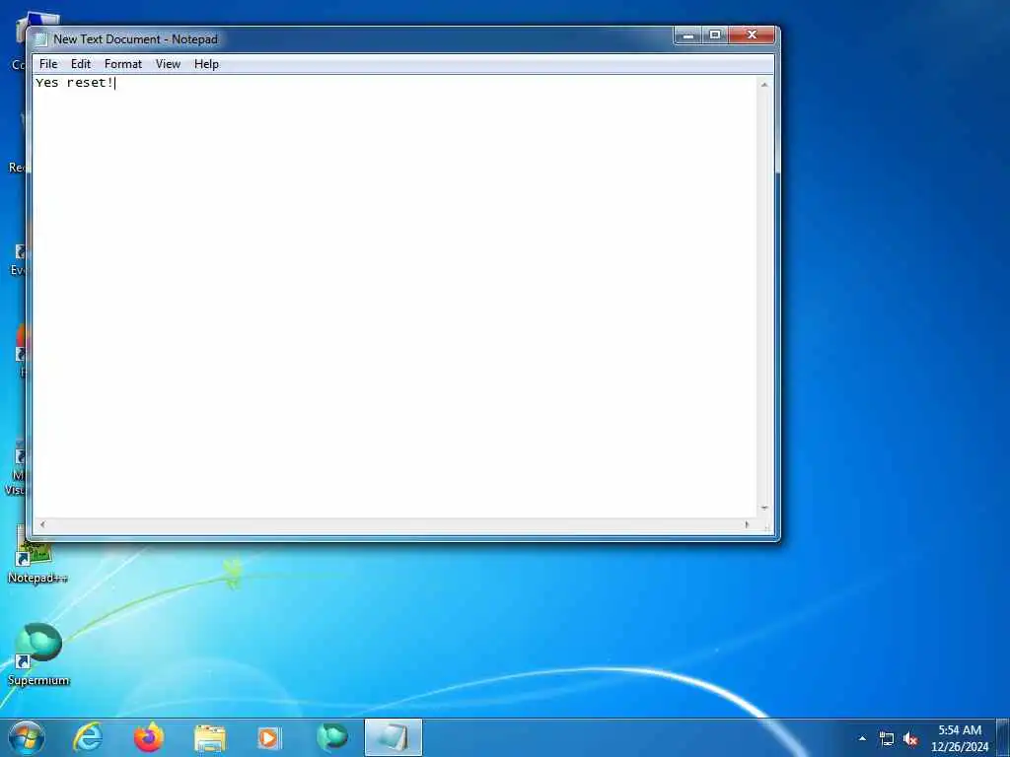Click the 'Yes reset!' text line
Image resolution: width=1010 pixels, height=757 pixels.
[x=75, y=83]
